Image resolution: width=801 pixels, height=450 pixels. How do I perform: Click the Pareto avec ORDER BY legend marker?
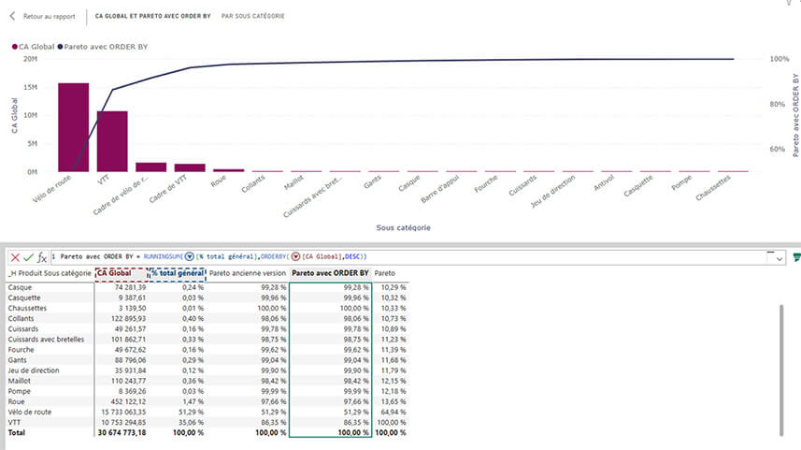61,46
